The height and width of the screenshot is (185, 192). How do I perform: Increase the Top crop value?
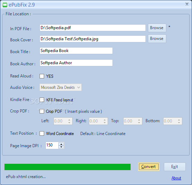139,120
